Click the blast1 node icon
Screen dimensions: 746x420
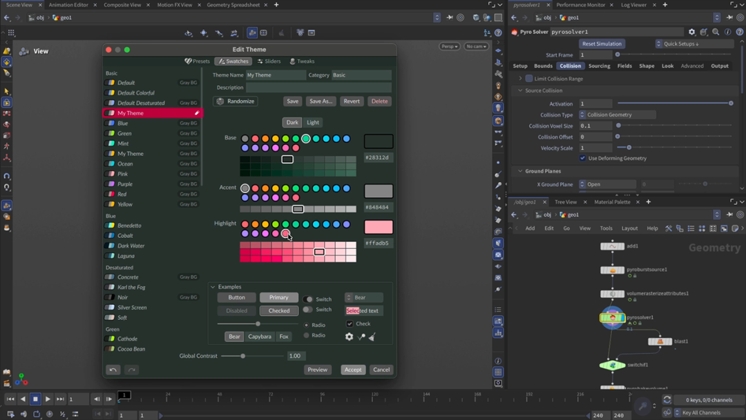tap(660, 341)
